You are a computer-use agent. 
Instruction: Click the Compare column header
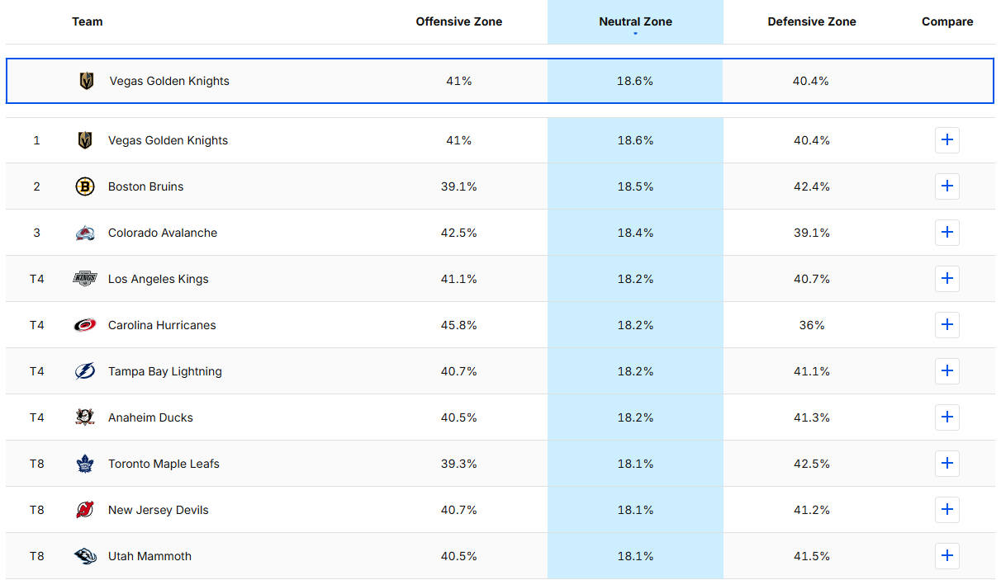pos(946,22)
